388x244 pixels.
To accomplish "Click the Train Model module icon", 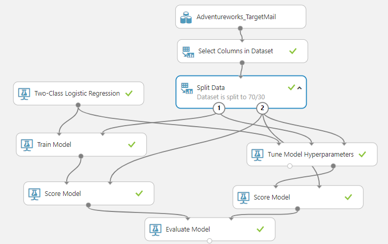I will 27,145.
